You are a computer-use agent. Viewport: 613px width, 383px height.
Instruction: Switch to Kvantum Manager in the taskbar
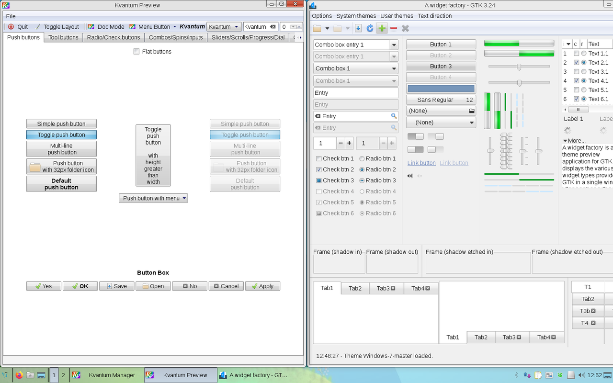pos(106,375)
